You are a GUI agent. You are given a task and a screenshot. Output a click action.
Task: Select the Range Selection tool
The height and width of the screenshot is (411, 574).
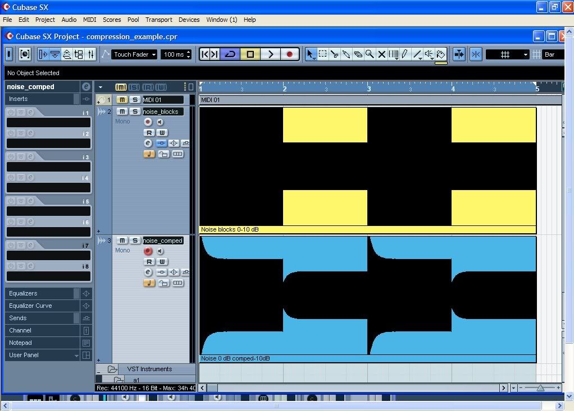coord(322,54)
